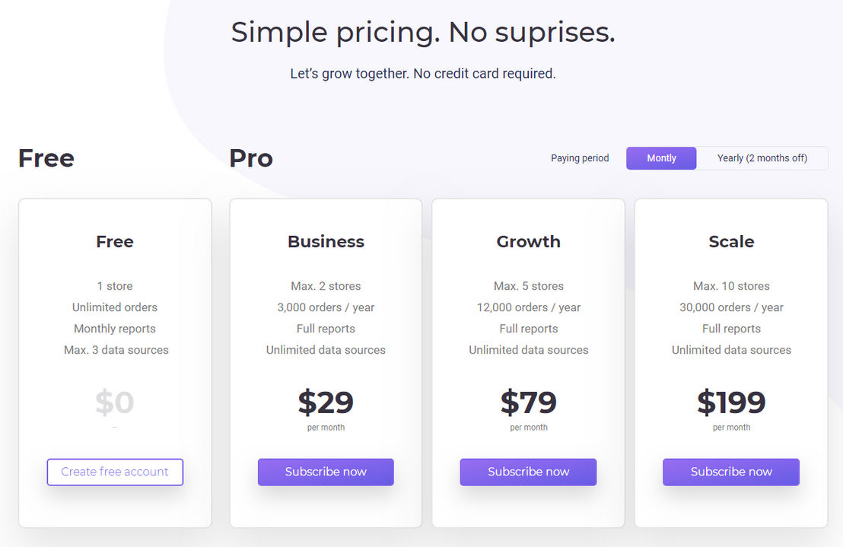Click the $0 price on Free plan
Viewport: 843px width, 547px height.
click(115, 402)
